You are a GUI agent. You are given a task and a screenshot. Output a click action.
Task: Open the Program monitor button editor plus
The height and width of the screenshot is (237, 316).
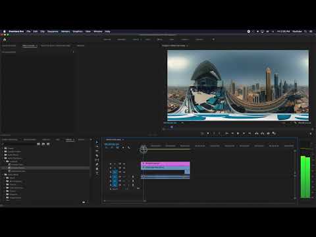[x=311, y=134]
